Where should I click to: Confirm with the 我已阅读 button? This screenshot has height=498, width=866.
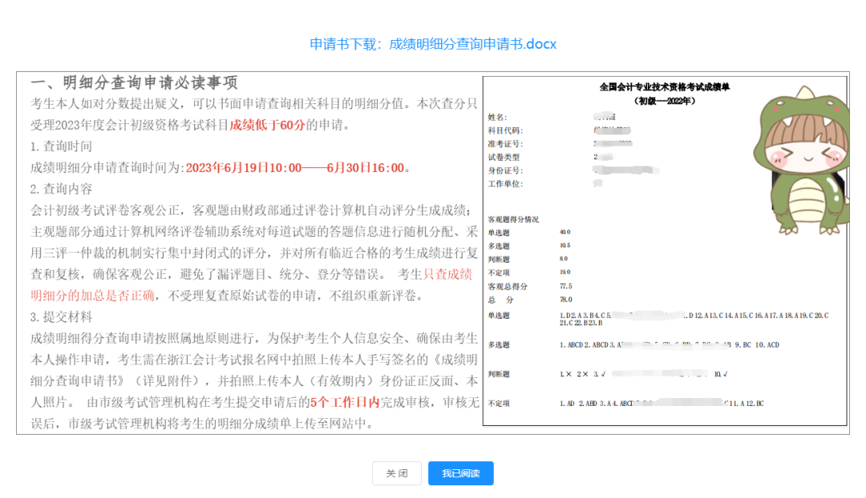click(460, 473)
